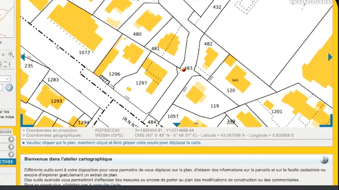This screenshot has height=190, width=339.
Task: Select parcel 1201 on the map
Action: 277,111
